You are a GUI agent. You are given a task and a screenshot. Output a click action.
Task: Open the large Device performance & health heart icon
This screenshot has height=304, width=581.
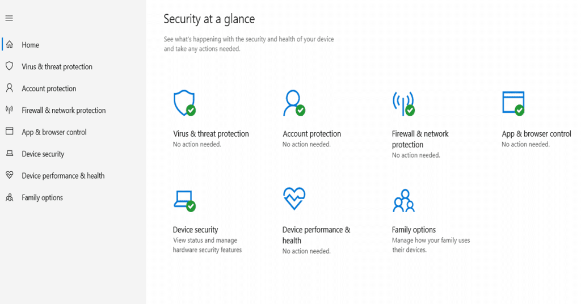(294, 199)
